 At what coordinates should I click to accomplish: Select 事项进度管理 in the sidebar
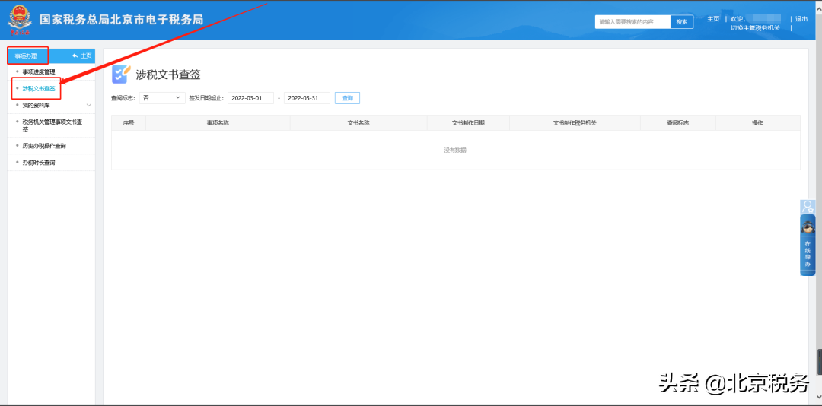click(x=38, y=71)
